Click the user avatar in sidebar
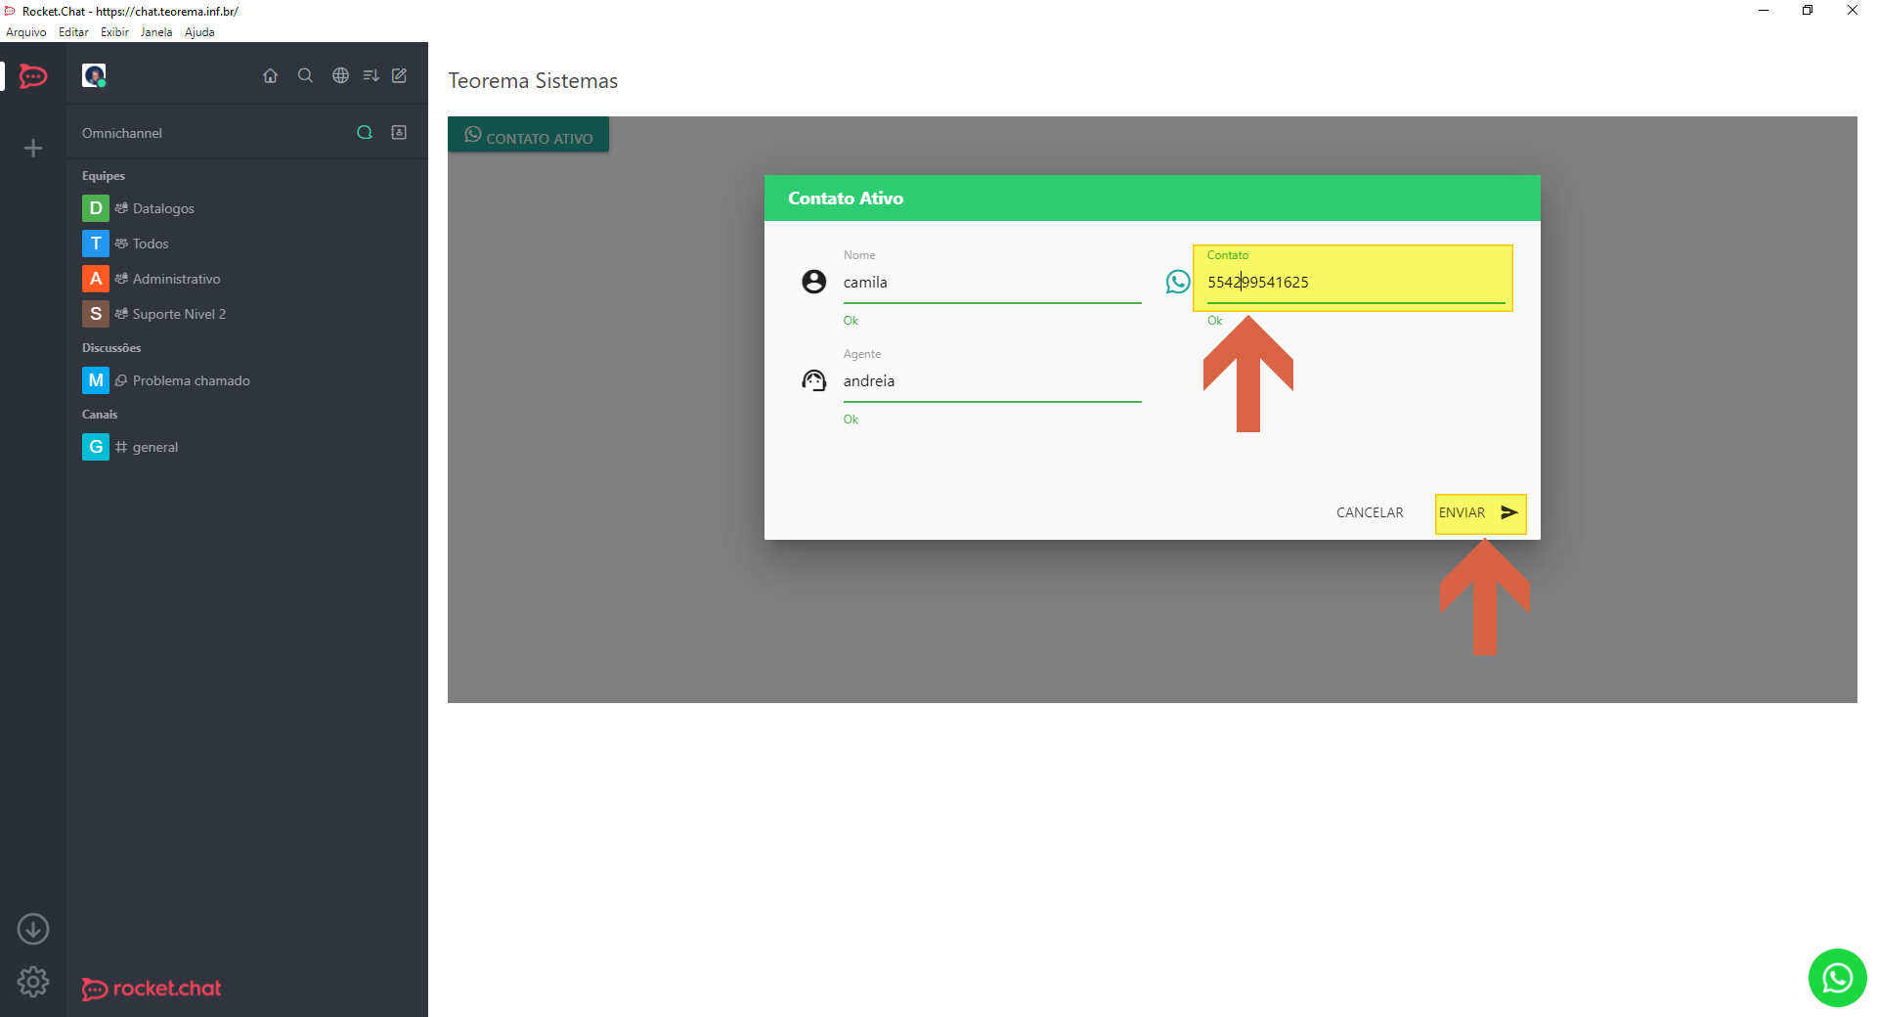1877x1017 pixels. click(94, 75)
